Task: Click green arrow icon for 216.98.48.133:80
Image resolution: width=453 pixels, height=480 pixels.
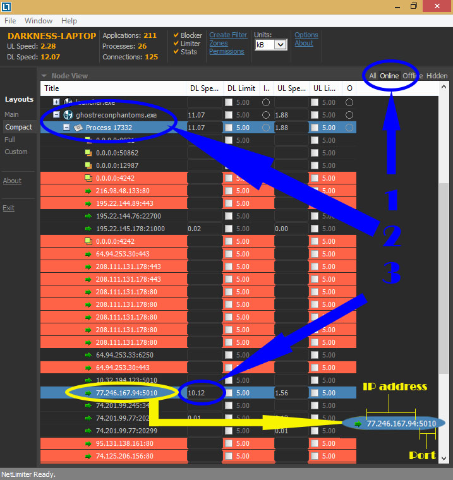Action: [x=88, y=191]
